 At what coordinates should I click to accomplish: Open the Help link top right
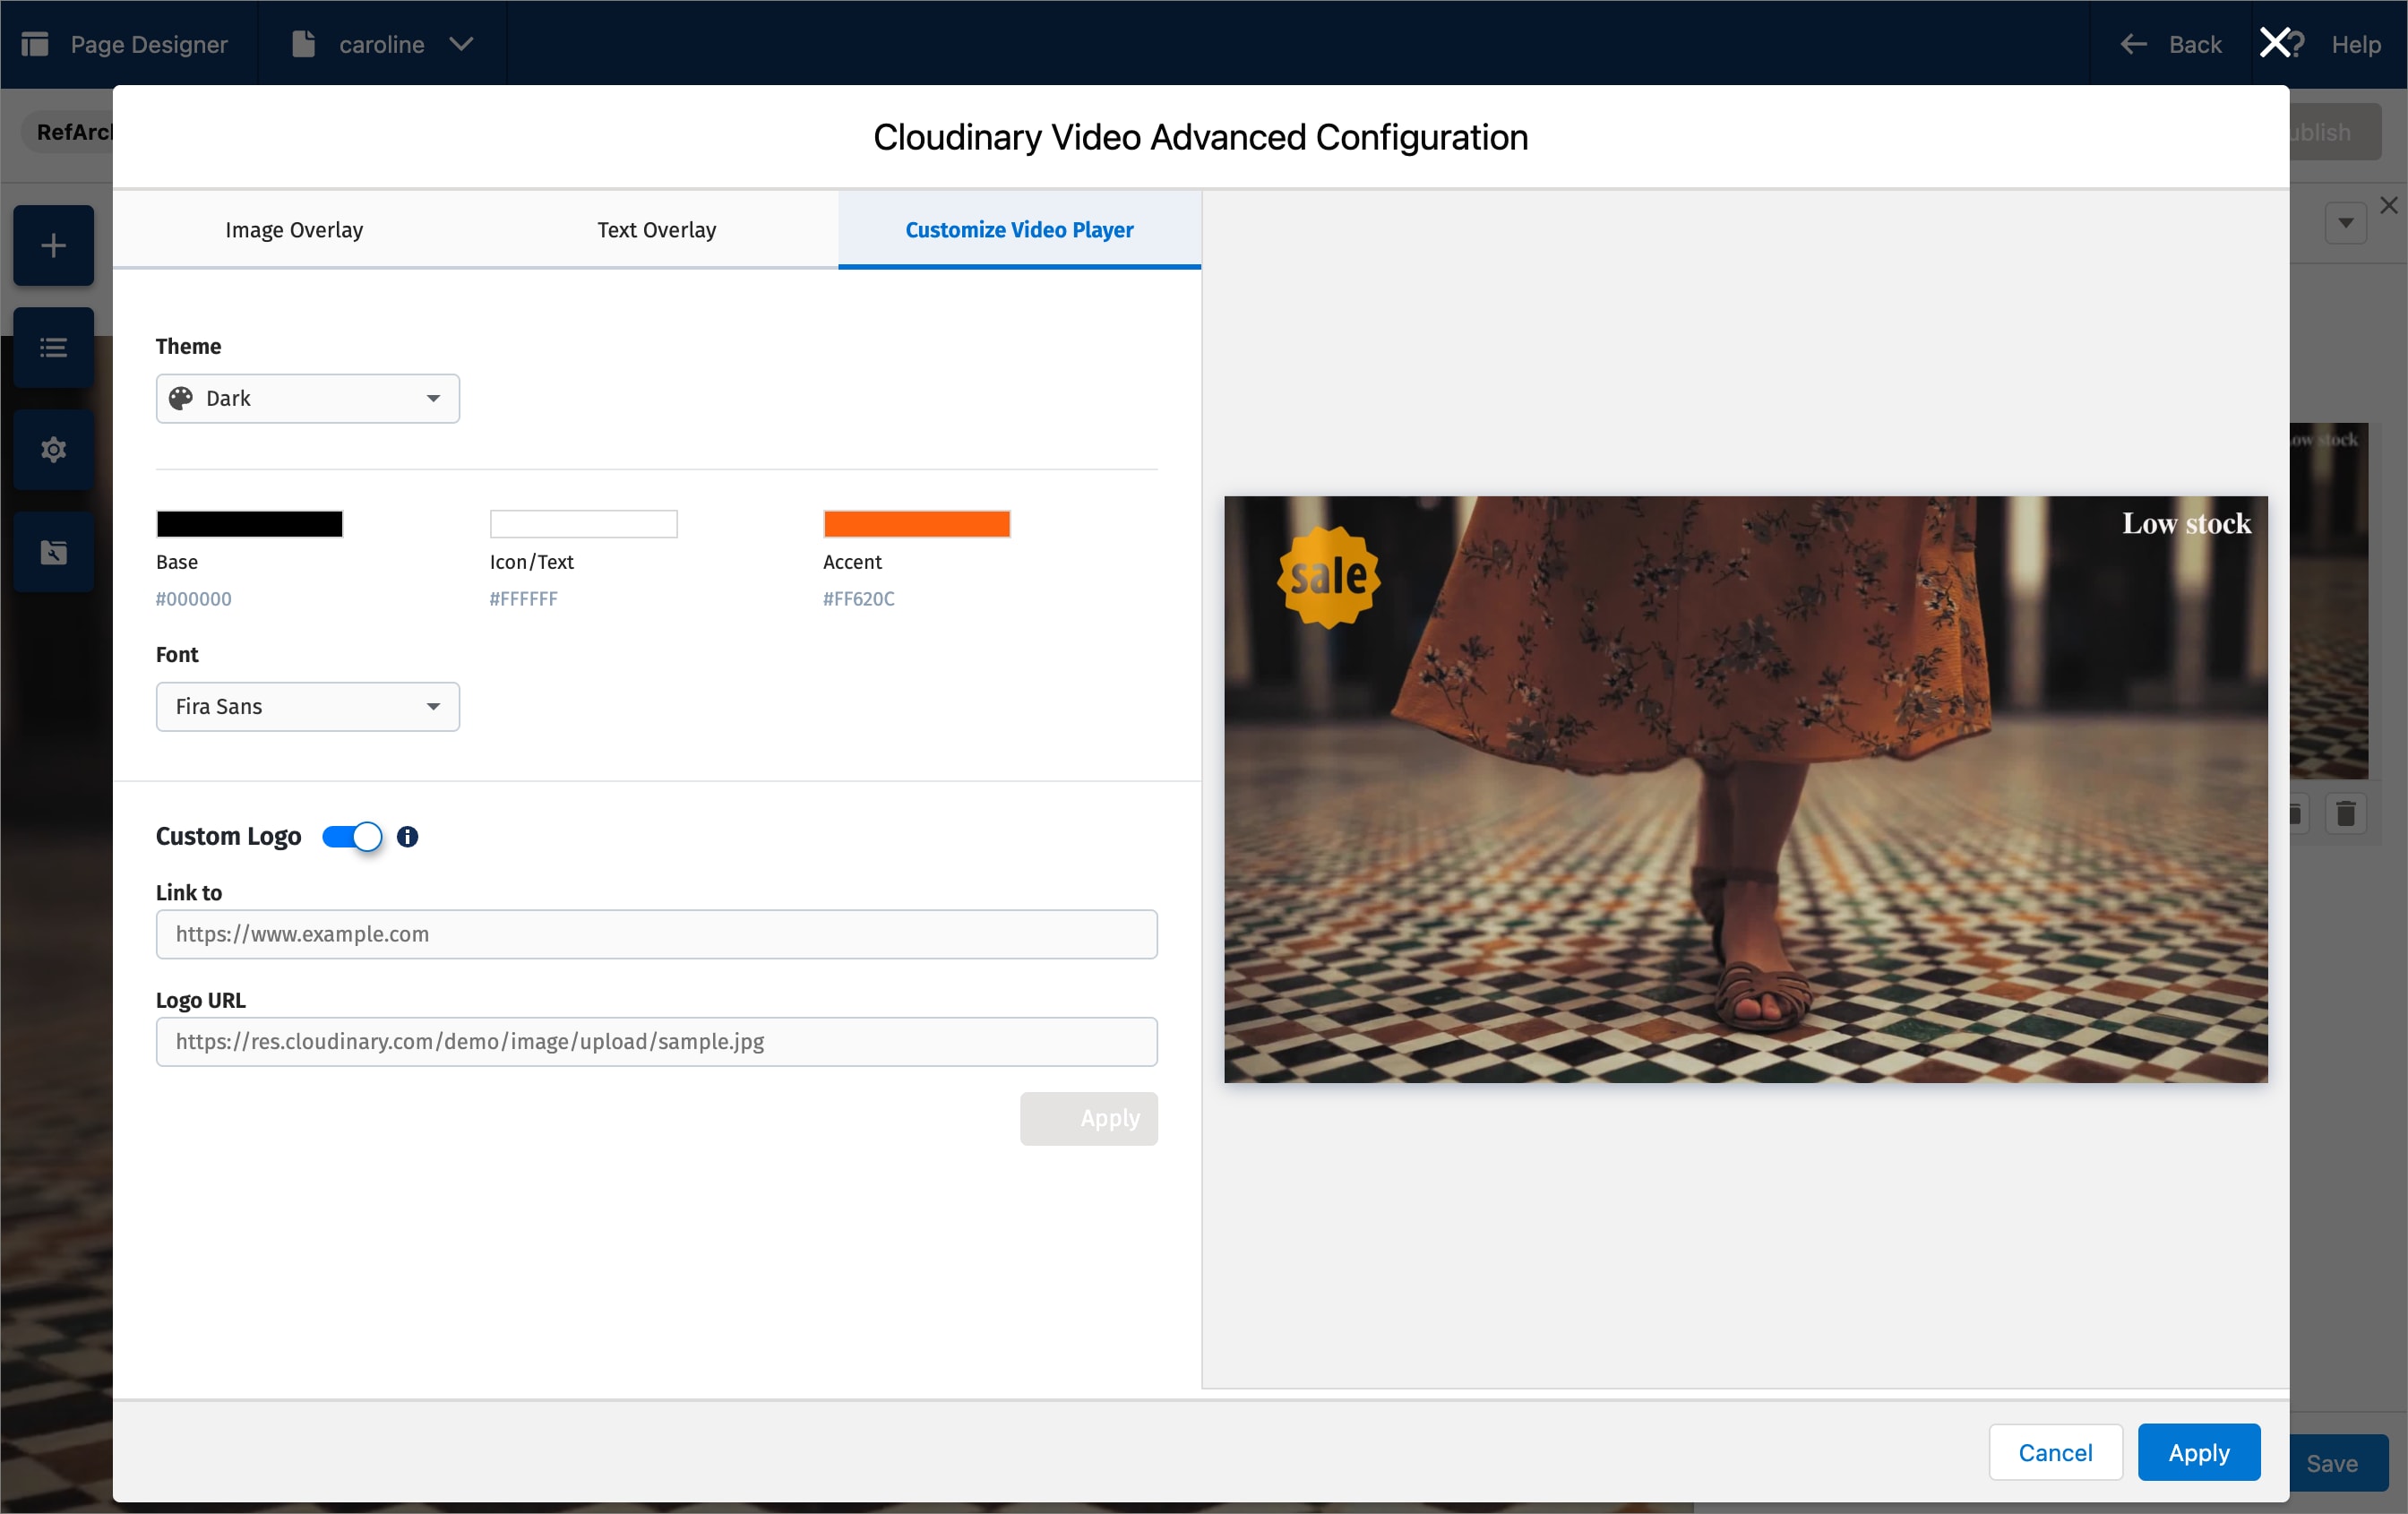tap(2356, 44)
